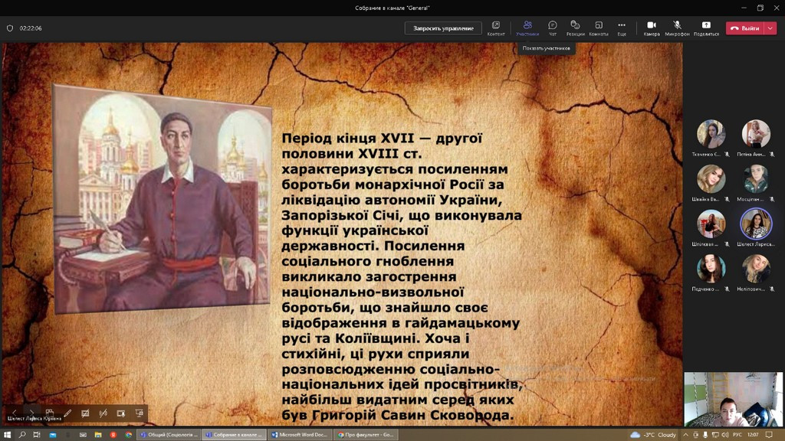Switch to Про факультет Chrome taskbar window
The height and width of the screenshot is (441, 785).
[x=366, y=435]
